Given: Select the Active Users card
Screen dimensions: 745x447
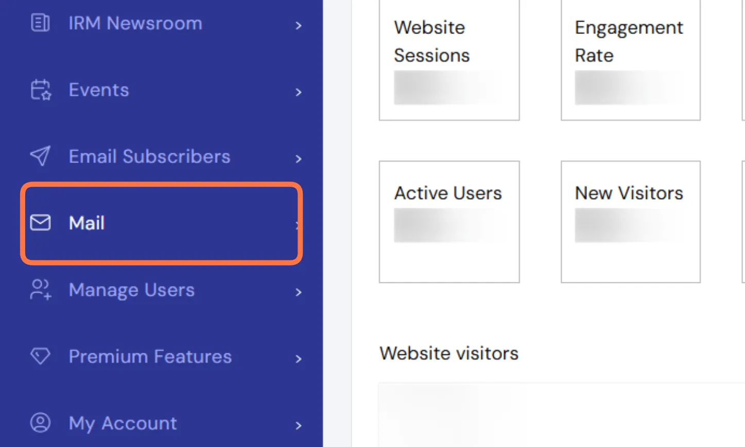Looking at the screenshot, I should click(449, 222).
